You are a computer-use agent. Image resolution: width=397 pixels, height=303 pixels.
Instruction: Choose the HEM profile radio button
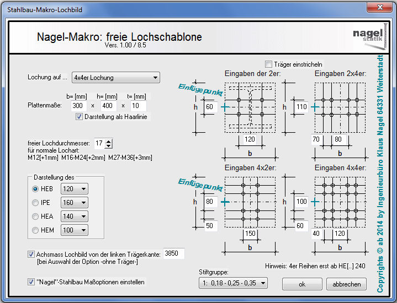(x=36, y=230)
